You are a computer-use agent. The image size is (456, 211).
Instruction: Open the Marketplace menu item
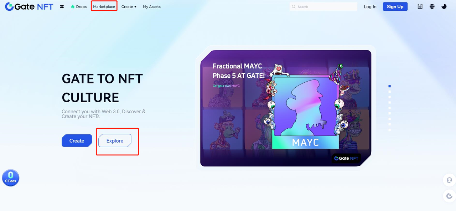(104, 7)
